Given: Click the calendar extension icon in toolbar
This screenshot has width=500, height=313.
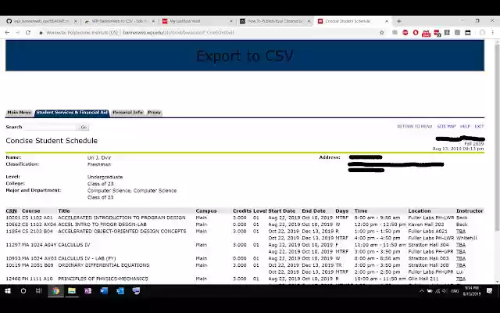Looking at the screenshot, I should coord(468,33).
